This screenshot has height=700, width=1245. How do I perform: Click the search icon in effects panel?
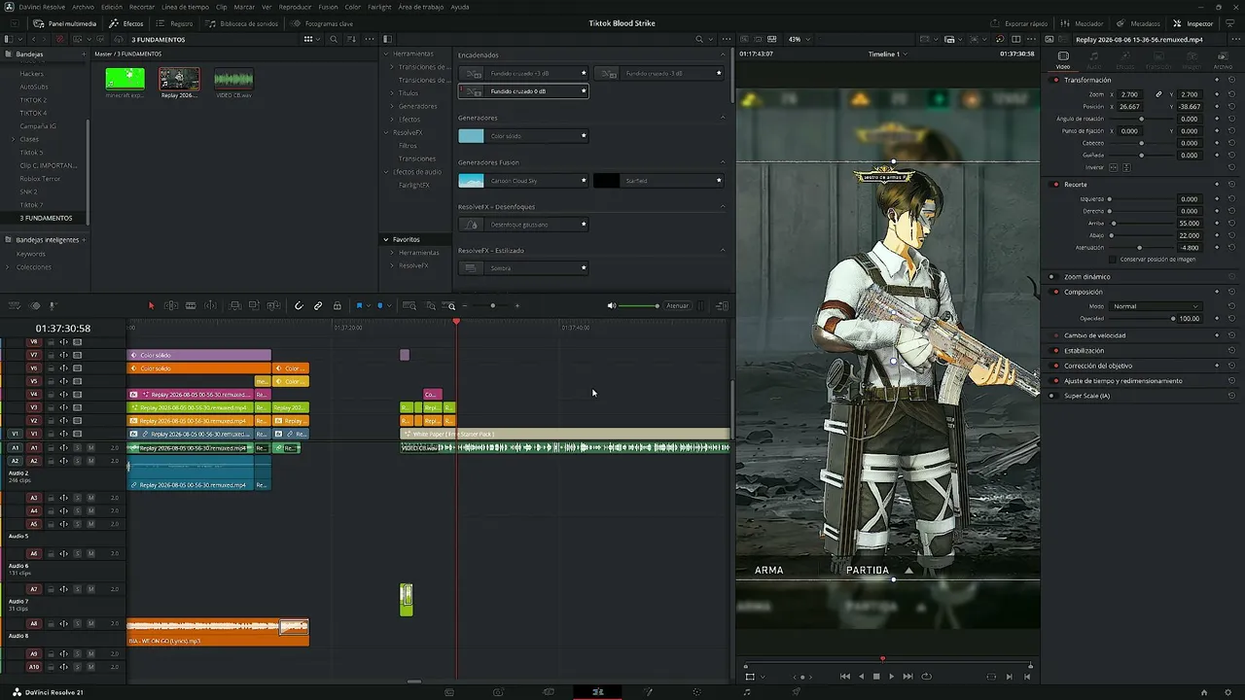click(x=699, y=39)
